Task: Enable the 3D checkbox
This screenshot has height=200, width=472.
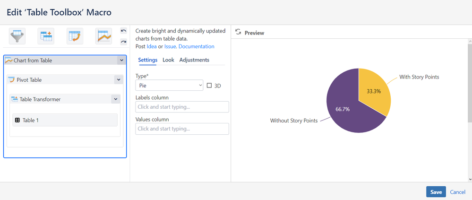Action: coord(209,86)
